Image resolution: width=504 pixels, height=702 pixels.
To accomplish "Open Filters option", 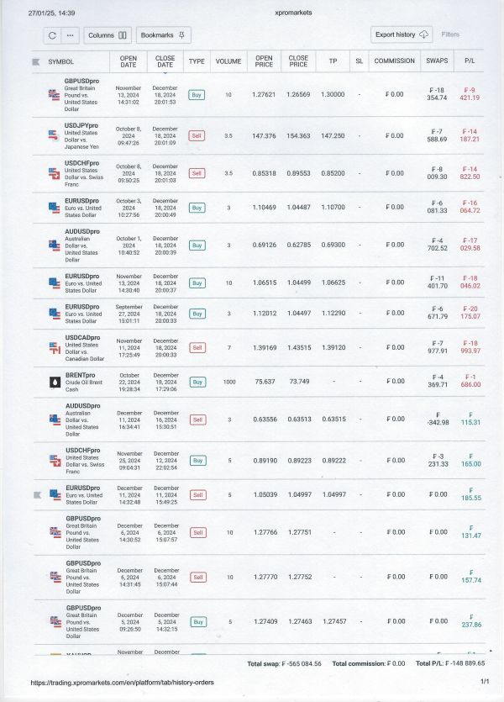I will click(x=450, y=34).
